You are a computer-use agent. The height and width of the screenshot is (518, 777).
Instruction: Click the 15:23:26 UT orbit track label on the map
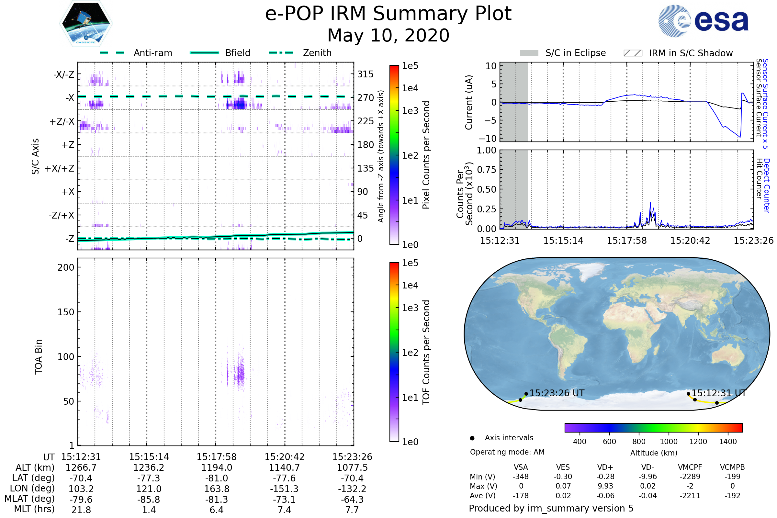557,393
